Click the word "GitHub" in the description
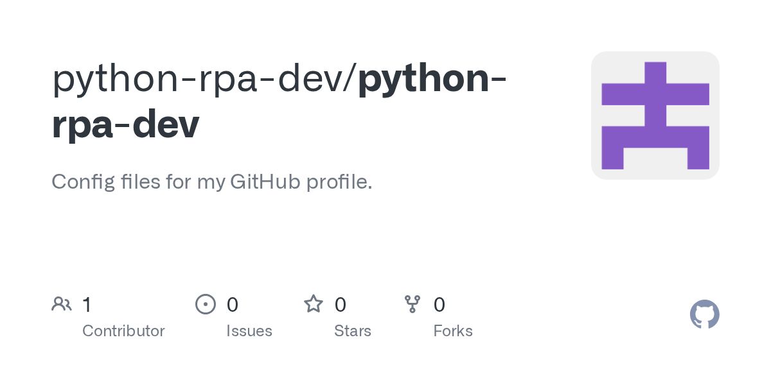 click(265, 182)
